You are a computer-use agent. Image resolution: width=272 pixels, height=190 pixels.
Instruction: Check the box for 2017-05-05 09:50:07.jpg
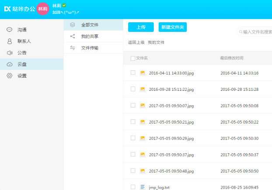(x=133, y=105)
